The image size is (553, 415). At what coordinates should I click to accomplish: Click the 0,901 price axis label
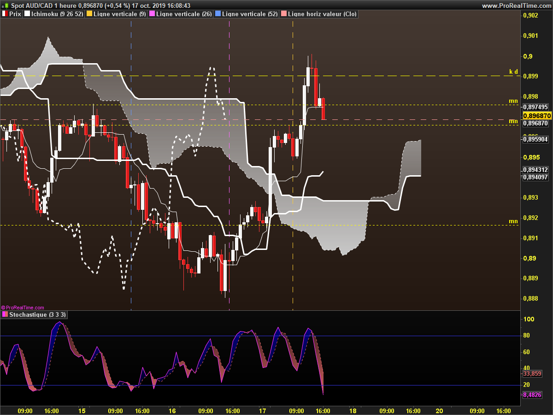(x=531, y=36)
